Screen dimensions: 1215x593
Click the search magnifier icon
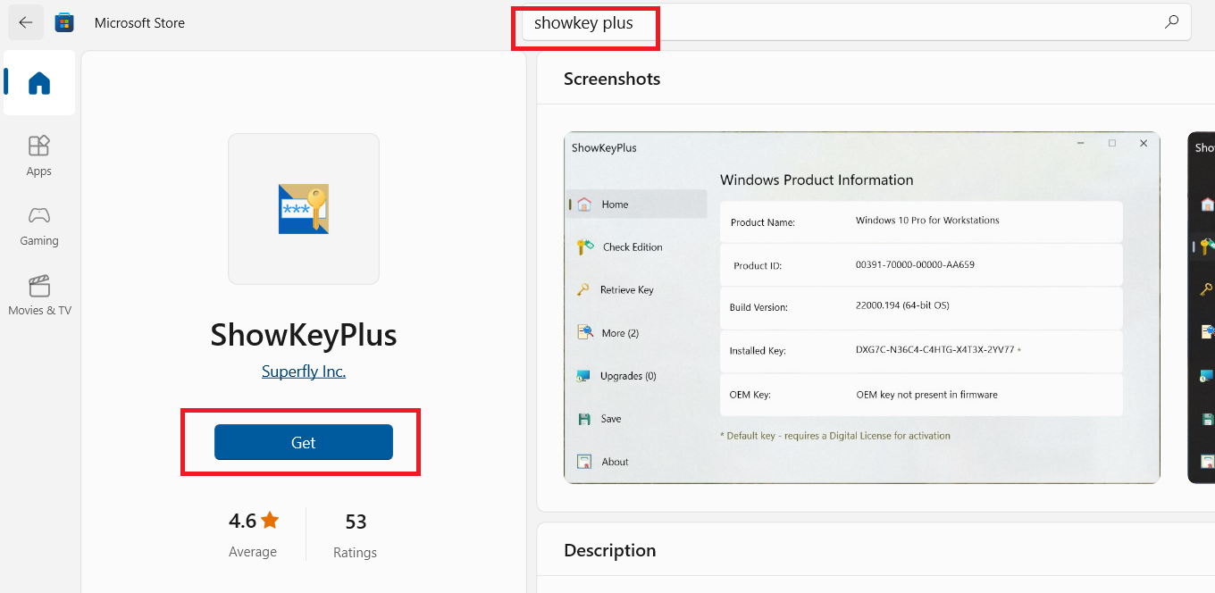[x=1171, y=23]
